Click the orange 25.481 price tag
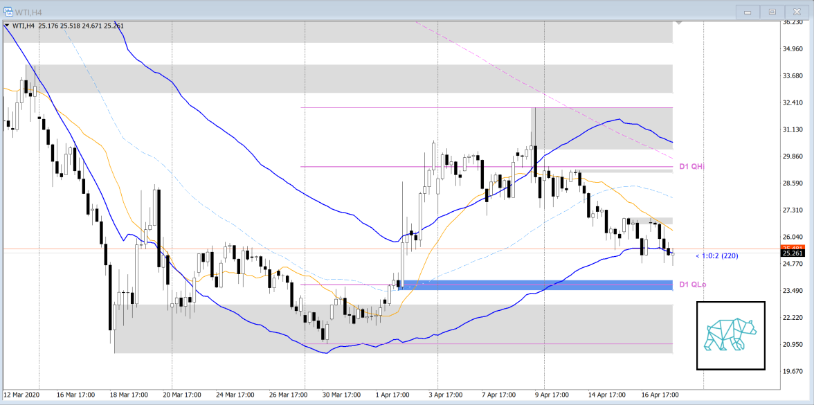814x405 pixels. click(x=791, y=247)
